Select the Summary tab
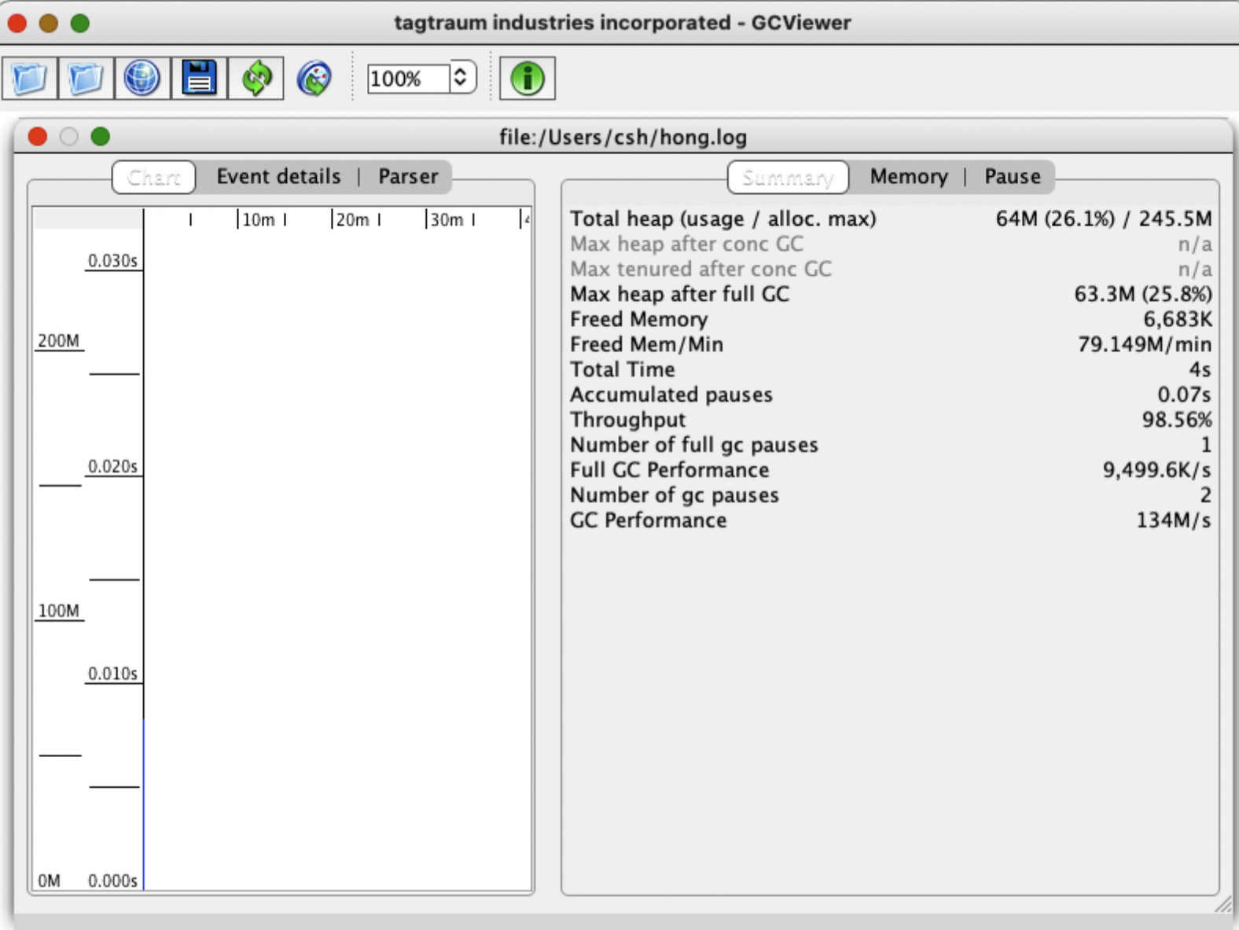1239x930 pixels. [x=788, y=177]
